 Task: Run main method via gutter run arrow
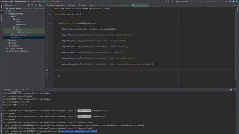(50, 23)
